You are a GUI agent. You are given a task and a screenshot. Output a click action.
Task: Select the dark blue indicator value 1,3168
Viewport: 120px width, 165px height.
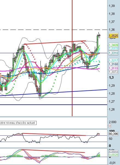coord(113,64)
